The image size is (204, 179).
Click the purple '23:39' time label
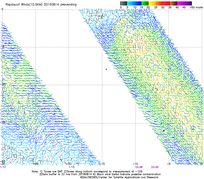pyautogui.click(x=155, y=167)
